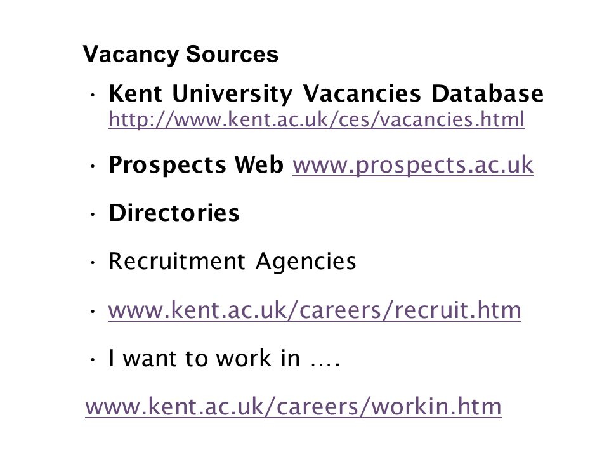Click the bullet dot before 'I want to work'
The width and height of the screenshot is (609, 457).
93,360
